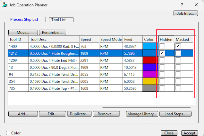The image size is (204, 136).
Task: Click the Tool Desc column header
Action: [x=54, y=39]
